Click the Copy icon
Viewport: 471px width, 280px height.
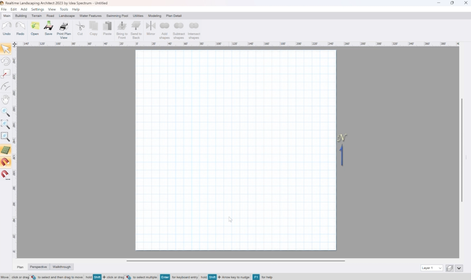click(x=94, y=29)
